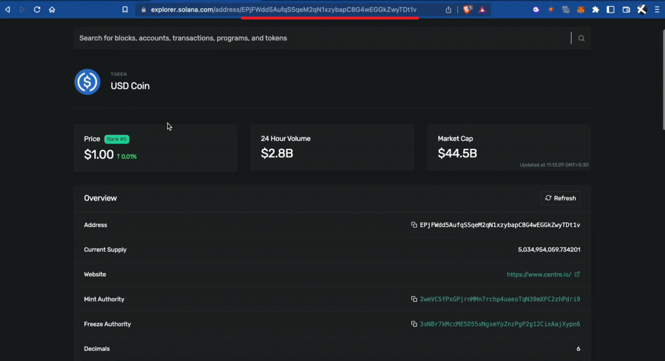The image size is (665, 361).
Task: Click the Rank #5 badge
Action: [x=117, y=139]
